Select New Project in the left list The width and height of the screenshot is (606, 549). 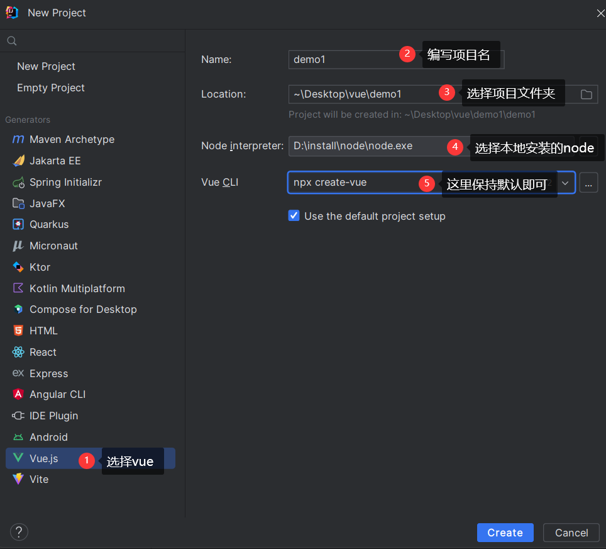pos(46,66)
